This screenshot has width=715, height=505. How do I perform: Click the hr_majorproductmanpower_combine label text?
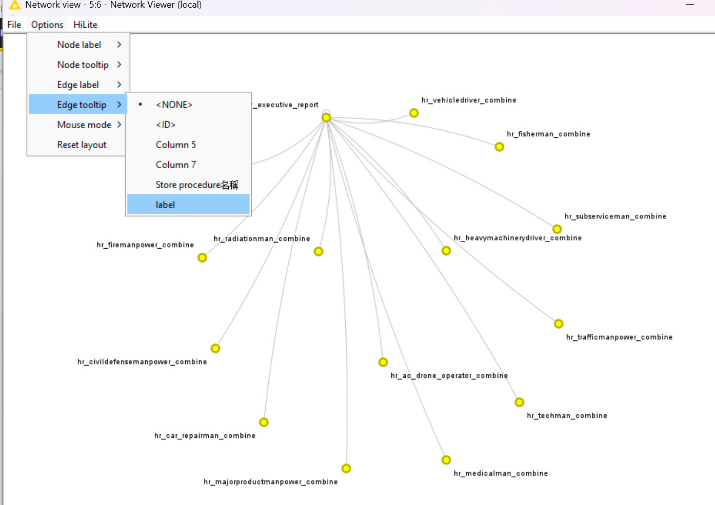pyautogui.click(x=270, y=481)
